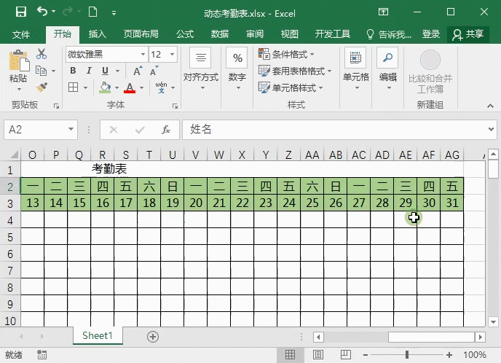Select the Format Painter brush
The width and height of the screenshot is (501, 363).
pyautogui.click(x=42, y=87)
